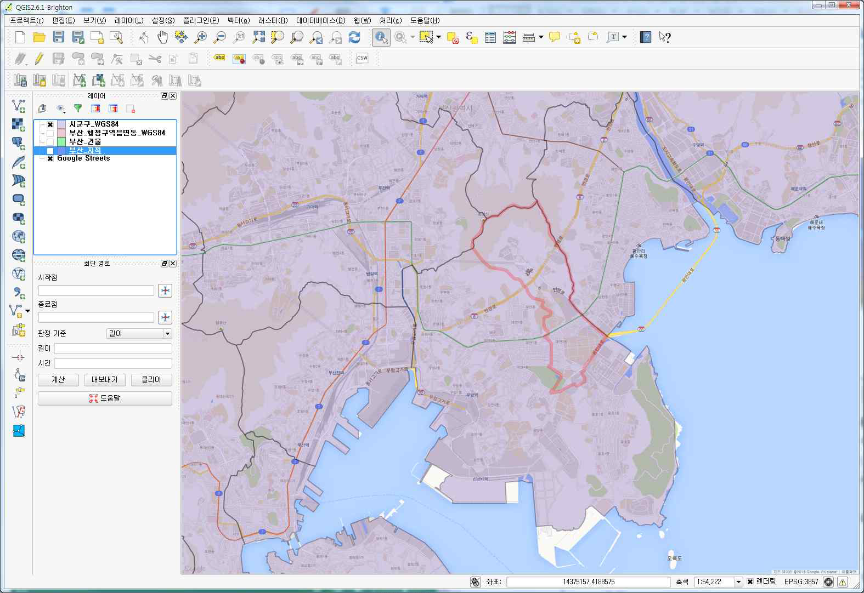Click Add Vector Layer in side toolbar
The width and height of the screenshot is (864, 593).
click(x=19, y=106)
